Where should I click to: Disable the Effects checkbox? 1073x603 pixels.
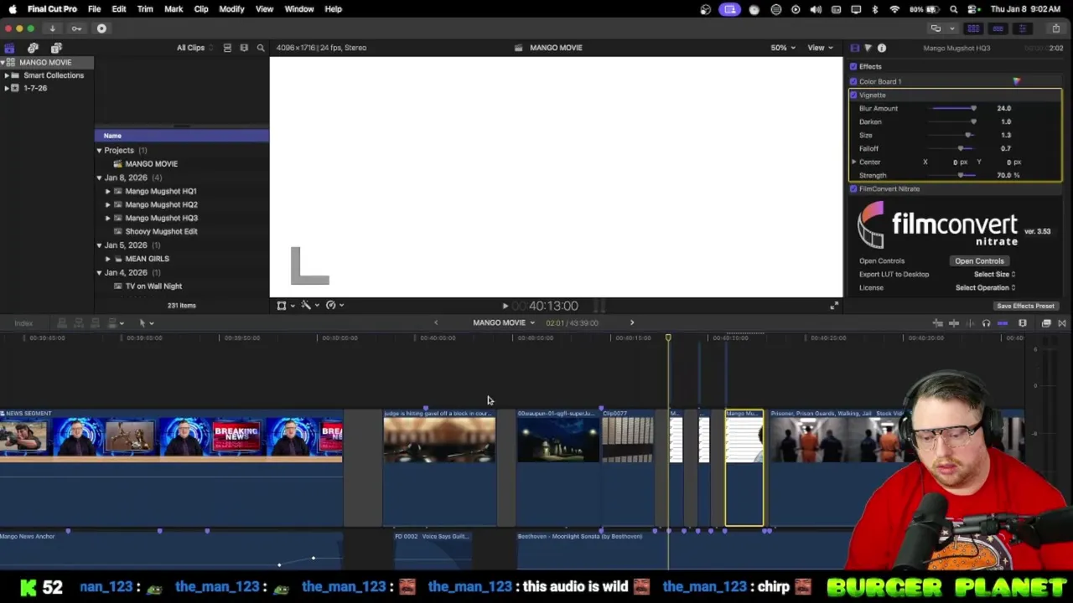point(853,66)
